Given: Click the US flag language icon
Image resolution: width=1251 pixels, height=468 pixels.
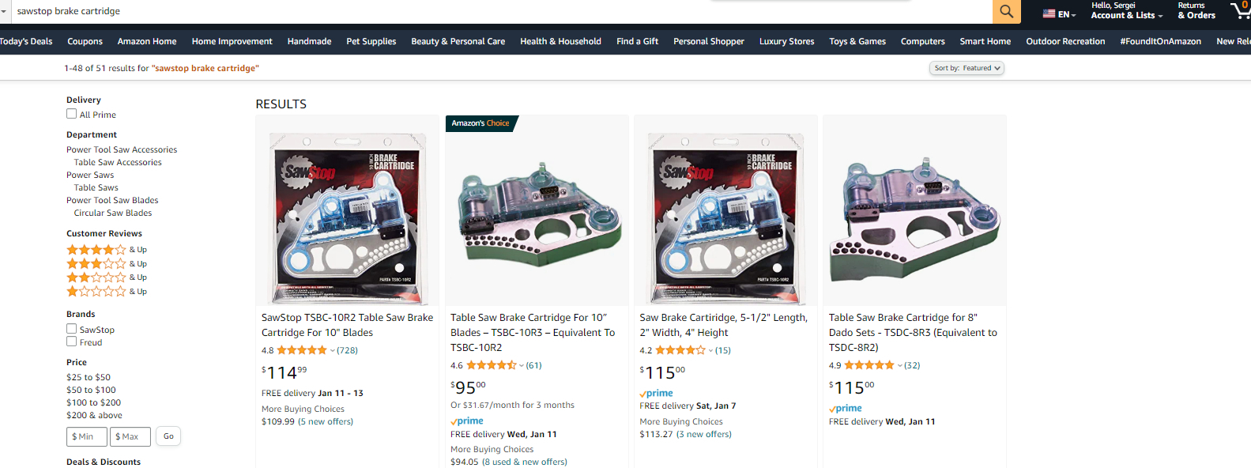Looking at the screenshot, I should point(1049,14).
